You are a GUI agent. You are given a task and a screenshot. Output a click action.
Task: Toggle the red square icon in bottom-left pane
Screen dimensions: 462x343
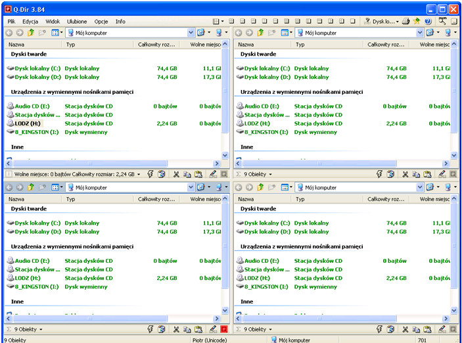[x=224, y=329]
